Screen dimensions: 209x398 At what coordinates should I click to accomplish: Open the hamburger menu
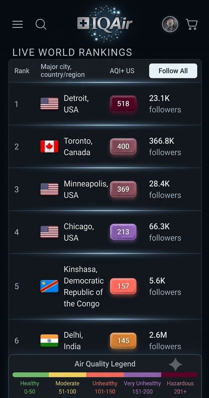(18, 24)
